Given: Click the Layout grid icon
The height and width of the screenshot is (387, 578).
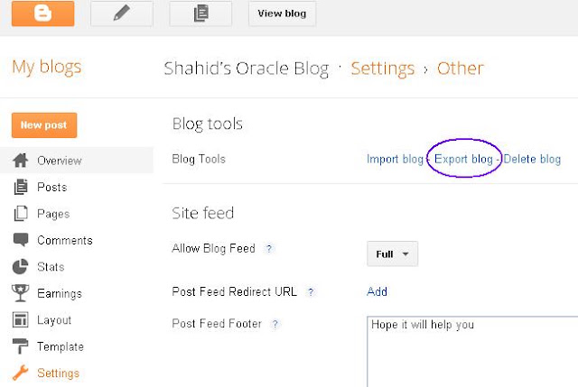Looking at the screenshot, I should pos(20,319).
